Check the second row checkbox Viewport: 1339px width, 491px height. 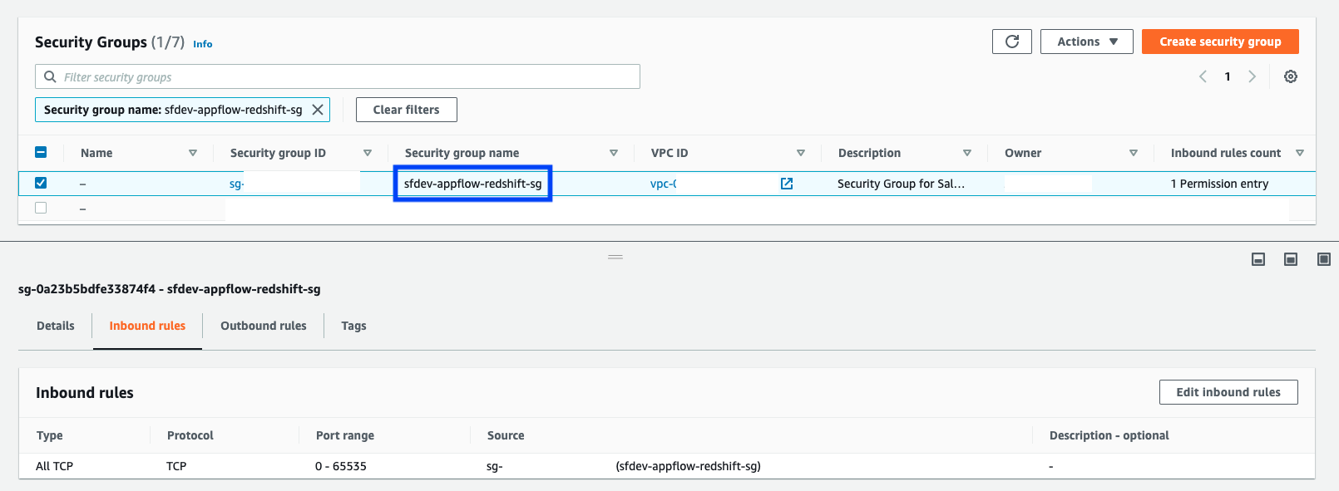41,208
